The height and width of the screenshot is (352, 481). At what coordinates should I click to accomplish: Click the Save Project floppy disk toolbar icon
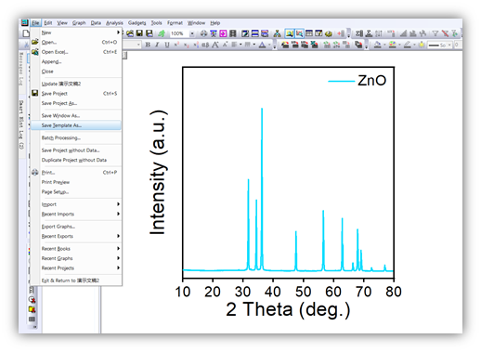click(139, 33)
